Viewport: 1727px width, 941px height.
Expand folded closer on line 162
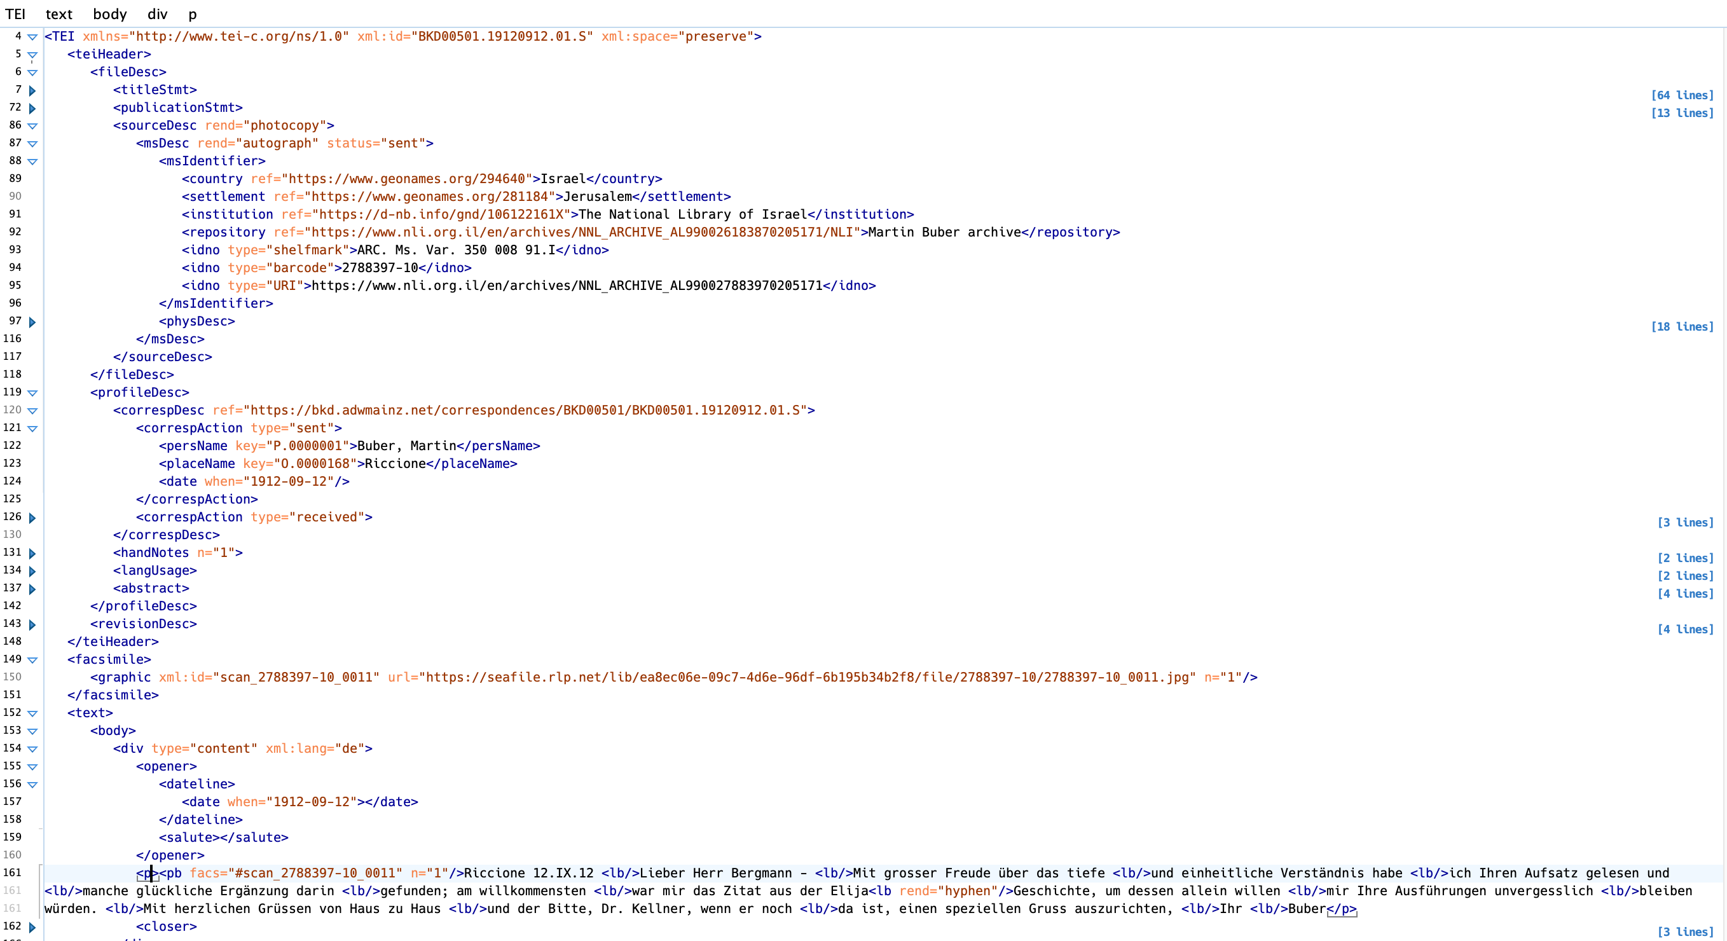[x=32, y=928]
